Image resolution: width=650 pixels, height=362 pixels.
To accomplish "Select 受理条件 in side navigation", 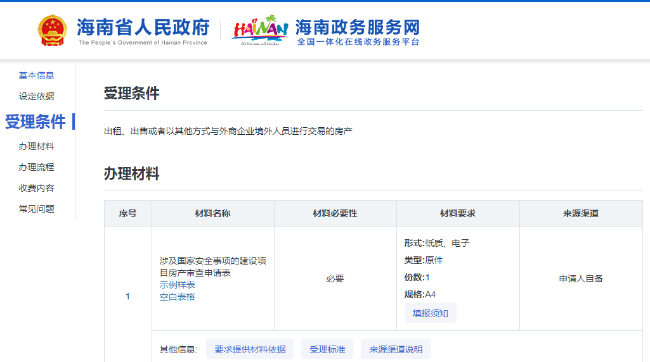I will coord(36,122).
